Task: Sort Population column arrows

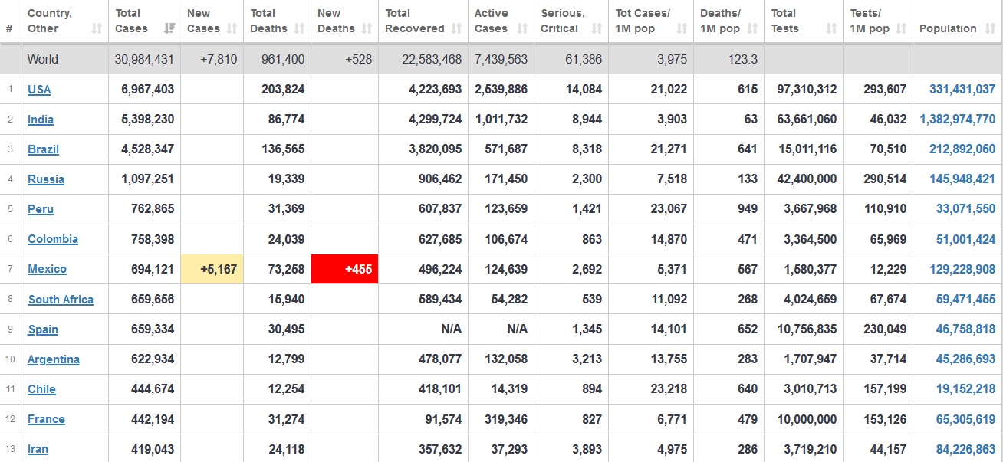Action: pos(989,28)
